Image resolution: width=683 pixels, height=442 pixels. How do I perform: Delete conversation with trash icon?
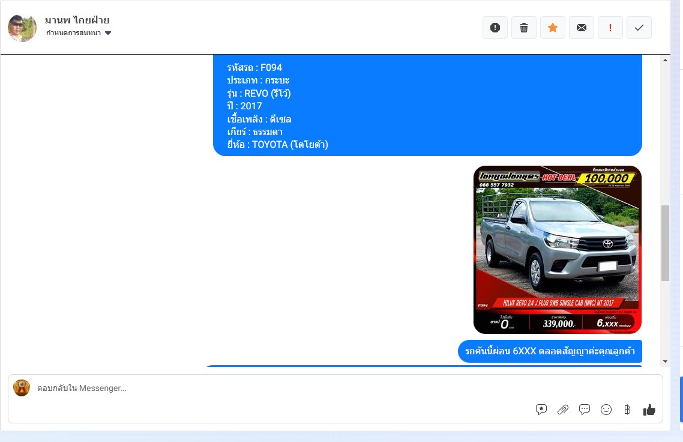523,28
